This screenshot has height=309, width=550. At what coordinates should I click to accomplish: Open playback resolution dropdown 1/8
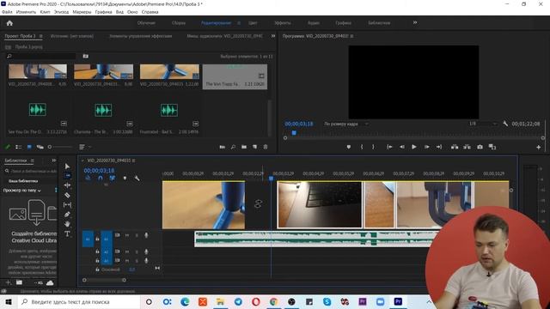(x=483, y=124)
